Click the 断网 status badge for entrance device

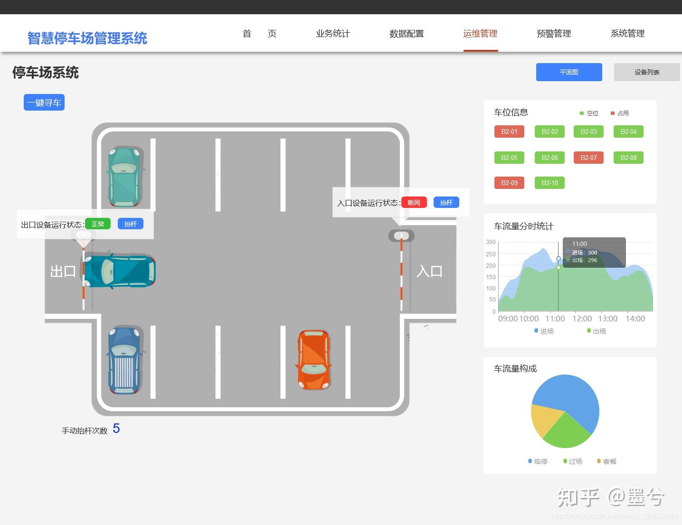[414, 202]
